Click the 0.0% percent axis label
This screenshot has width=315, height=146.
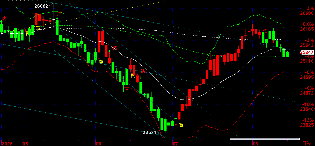tap(308, 24)
